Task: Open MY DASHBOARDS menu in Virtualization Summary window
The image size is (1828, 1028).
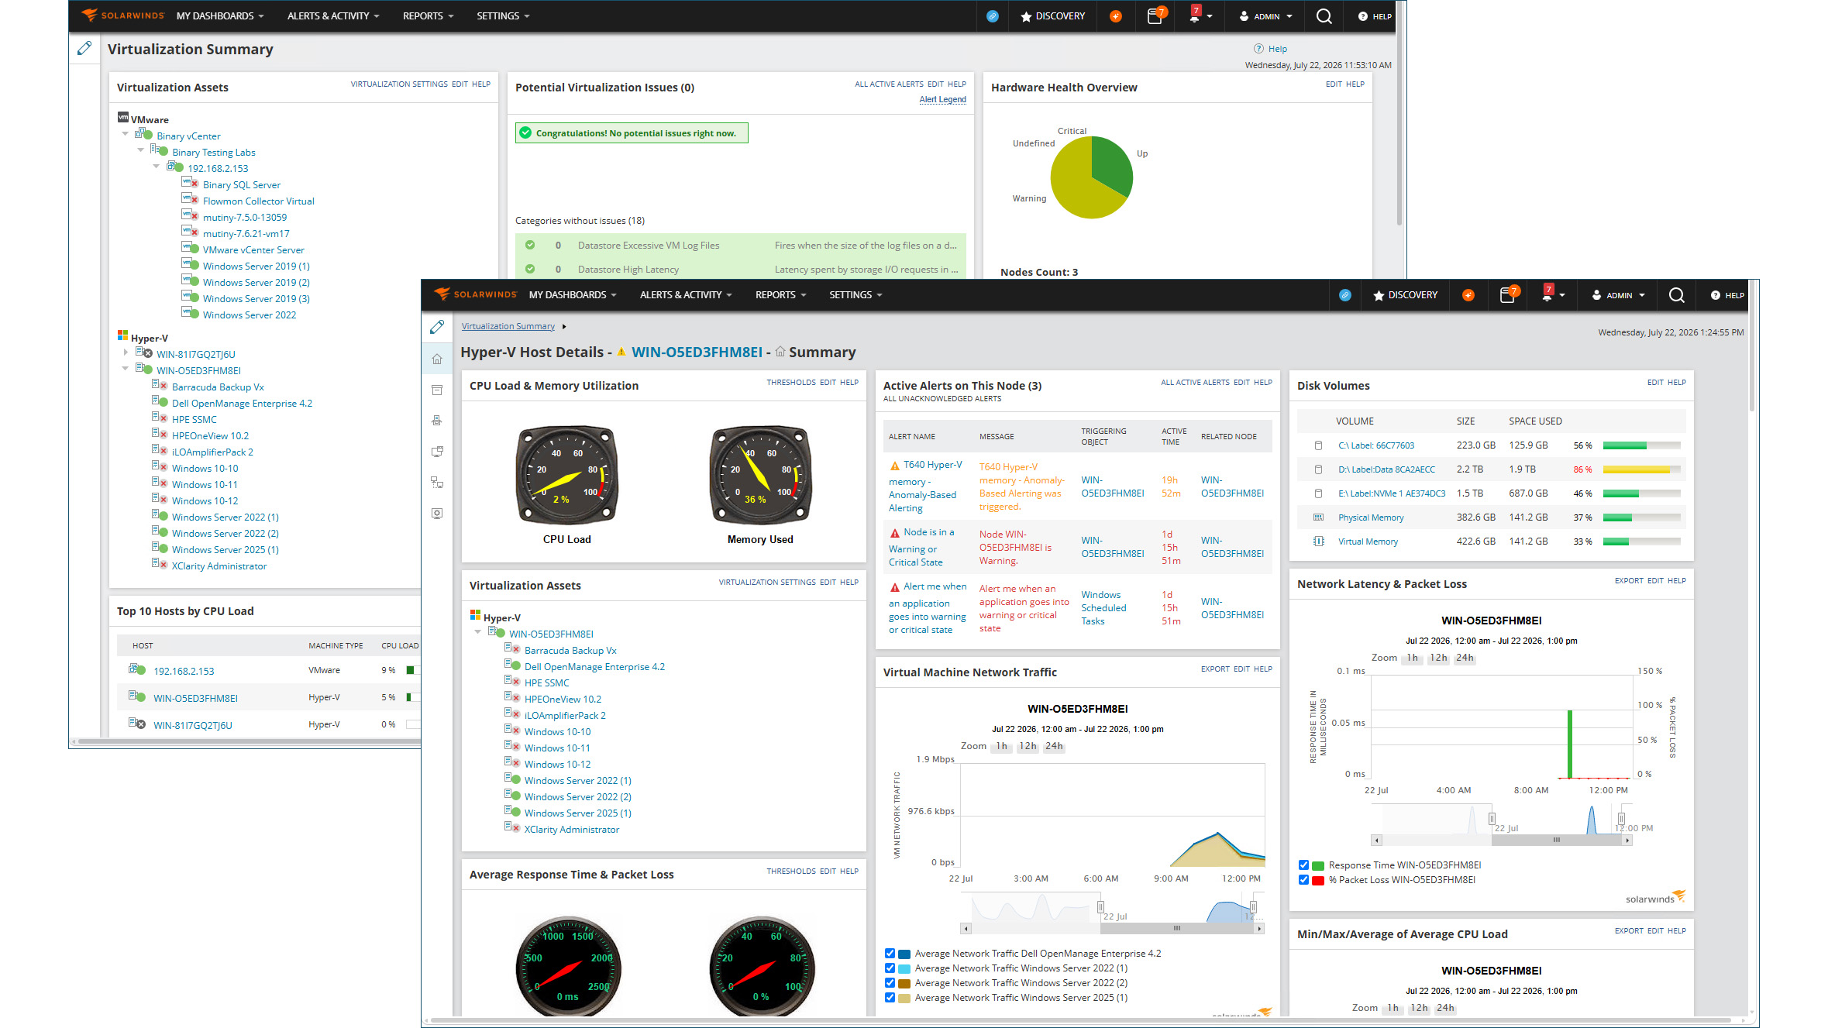Action: pos(220,16)
